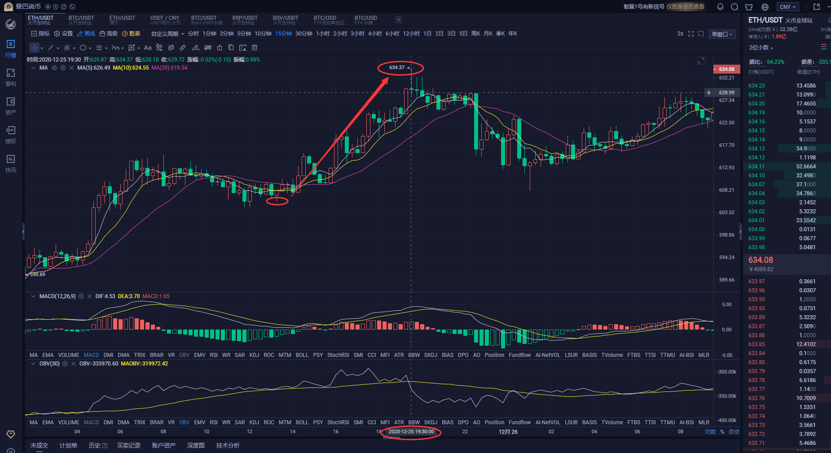The width and height of the screenshot is (831, 453).
Task: Select the 周K weekly timeframe
Action: click(x=476, y=34)
